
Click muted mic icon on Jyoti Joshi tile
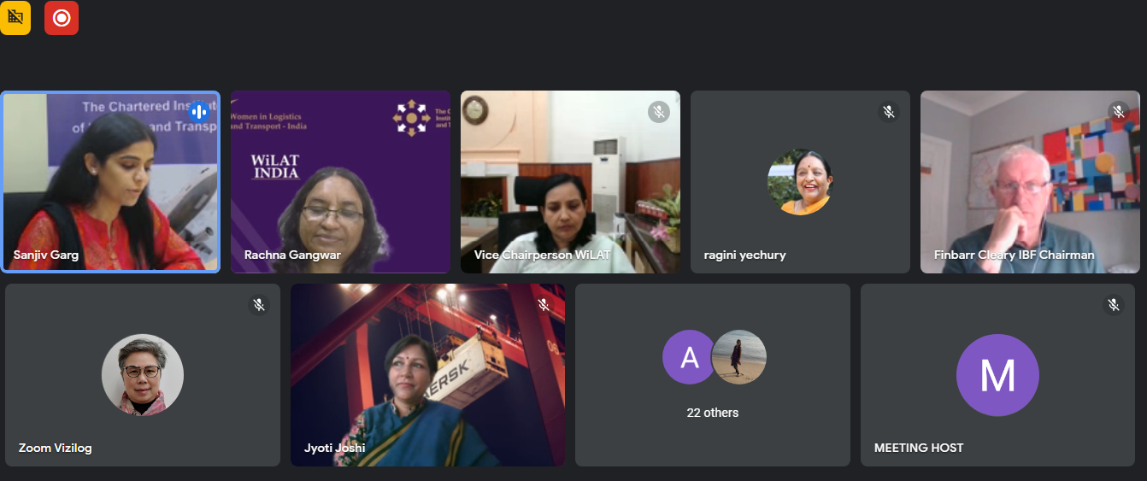(543, 305)
